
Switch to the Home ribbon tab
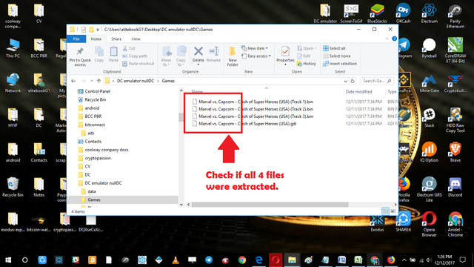[96, 39]
